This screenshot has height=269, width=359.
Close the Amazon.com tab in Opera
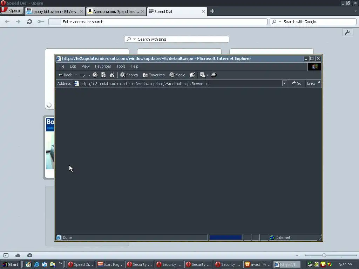[x=142, y=12]
